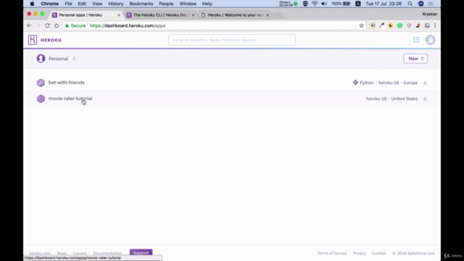Open the Window menu
464x261 pixels.
pos(188,4)
